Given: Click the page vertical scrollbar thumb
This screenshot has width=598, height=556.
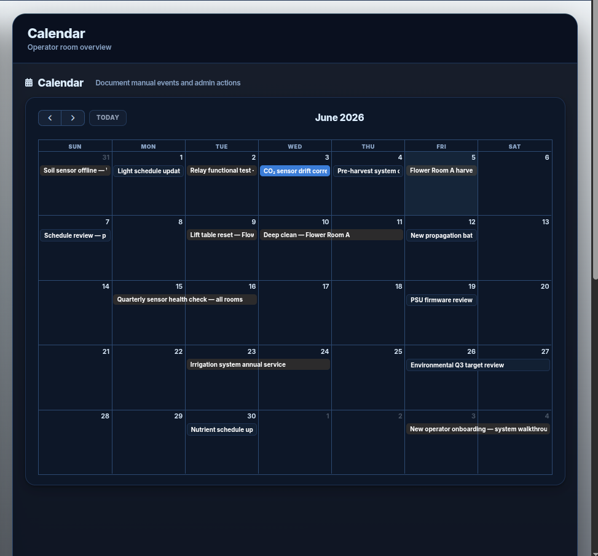Looking at the screenshot, I should [595, 139].
